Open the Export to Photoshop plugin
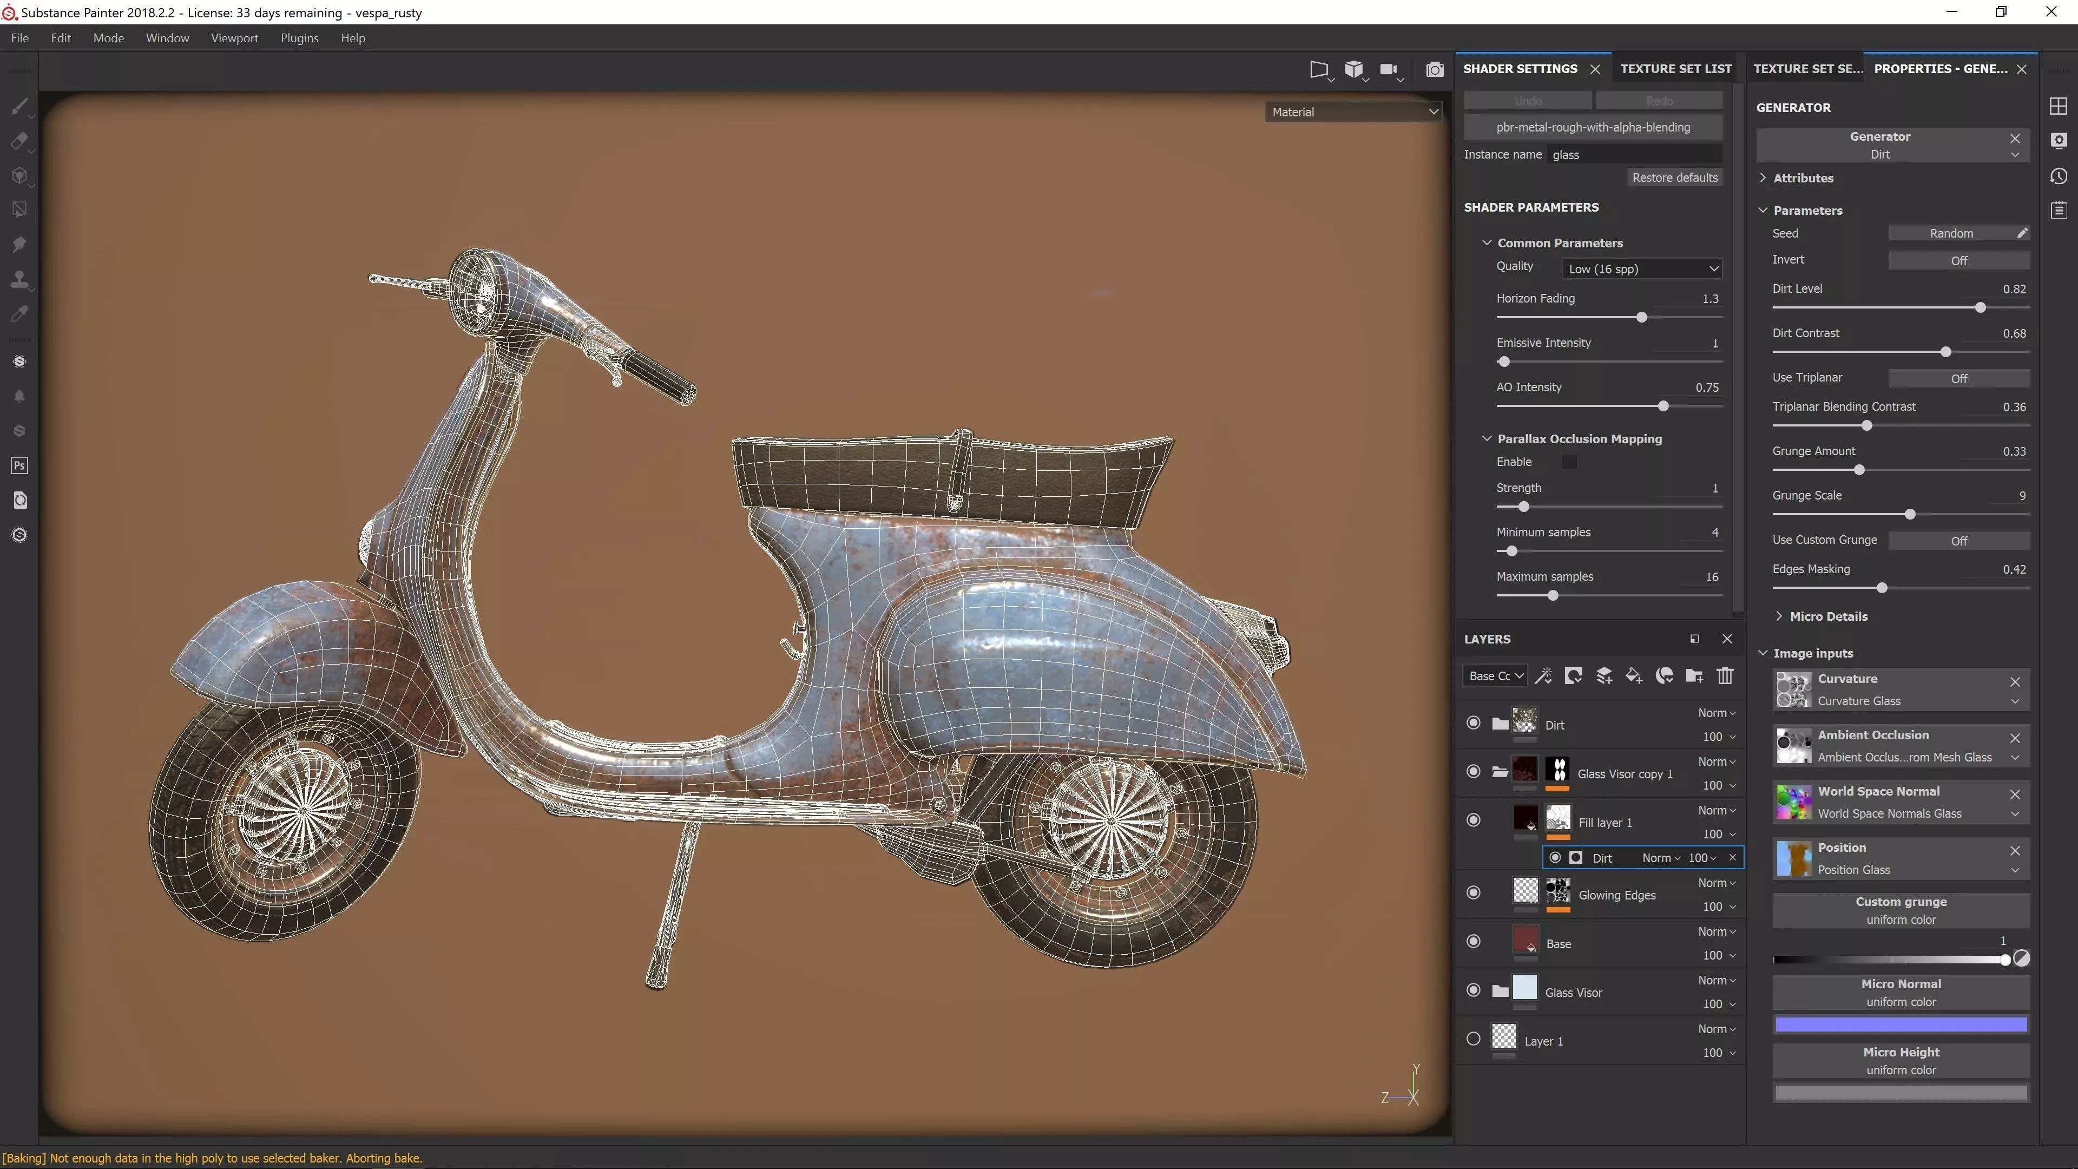Image resolution: width=2078 pixels, height=1169 pixels. pos(19,465)
